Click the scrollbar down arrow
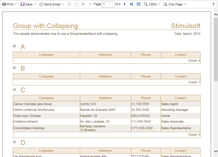This screenshot has width=218, height=157. pos(216,151)
